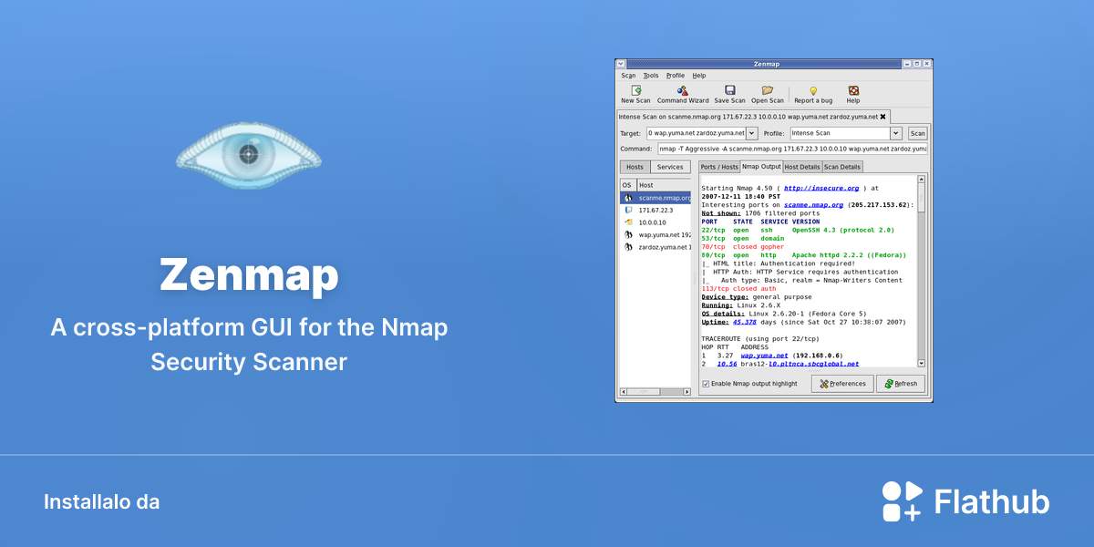Open the Help menu in menu bar
The image size is (1094, 547).
click(699, 76)
